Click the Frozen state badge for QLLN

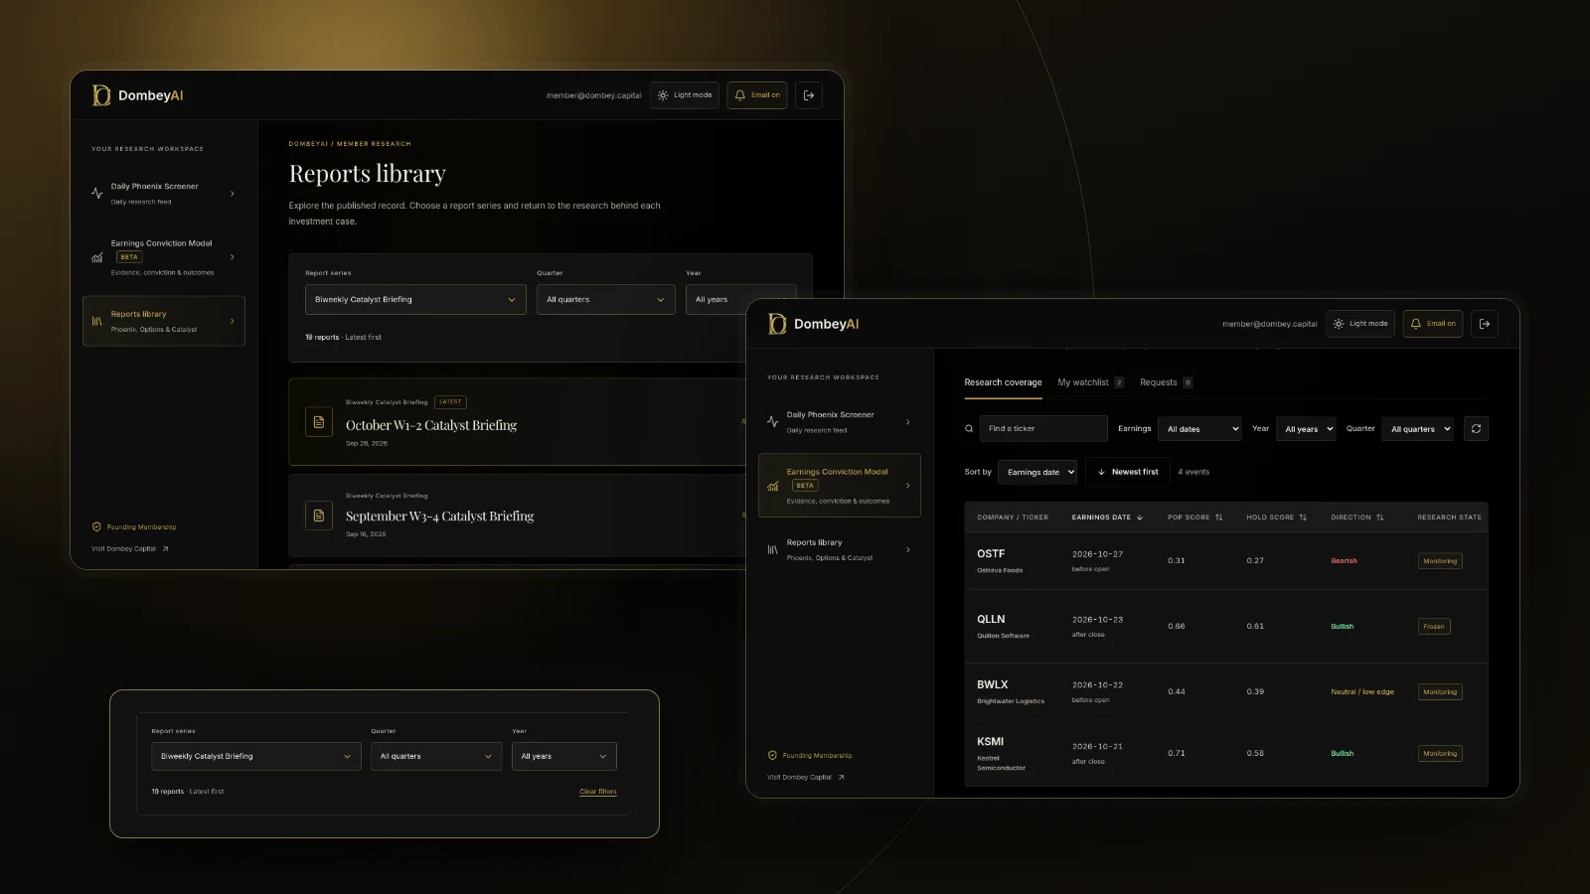point(1434,627)
